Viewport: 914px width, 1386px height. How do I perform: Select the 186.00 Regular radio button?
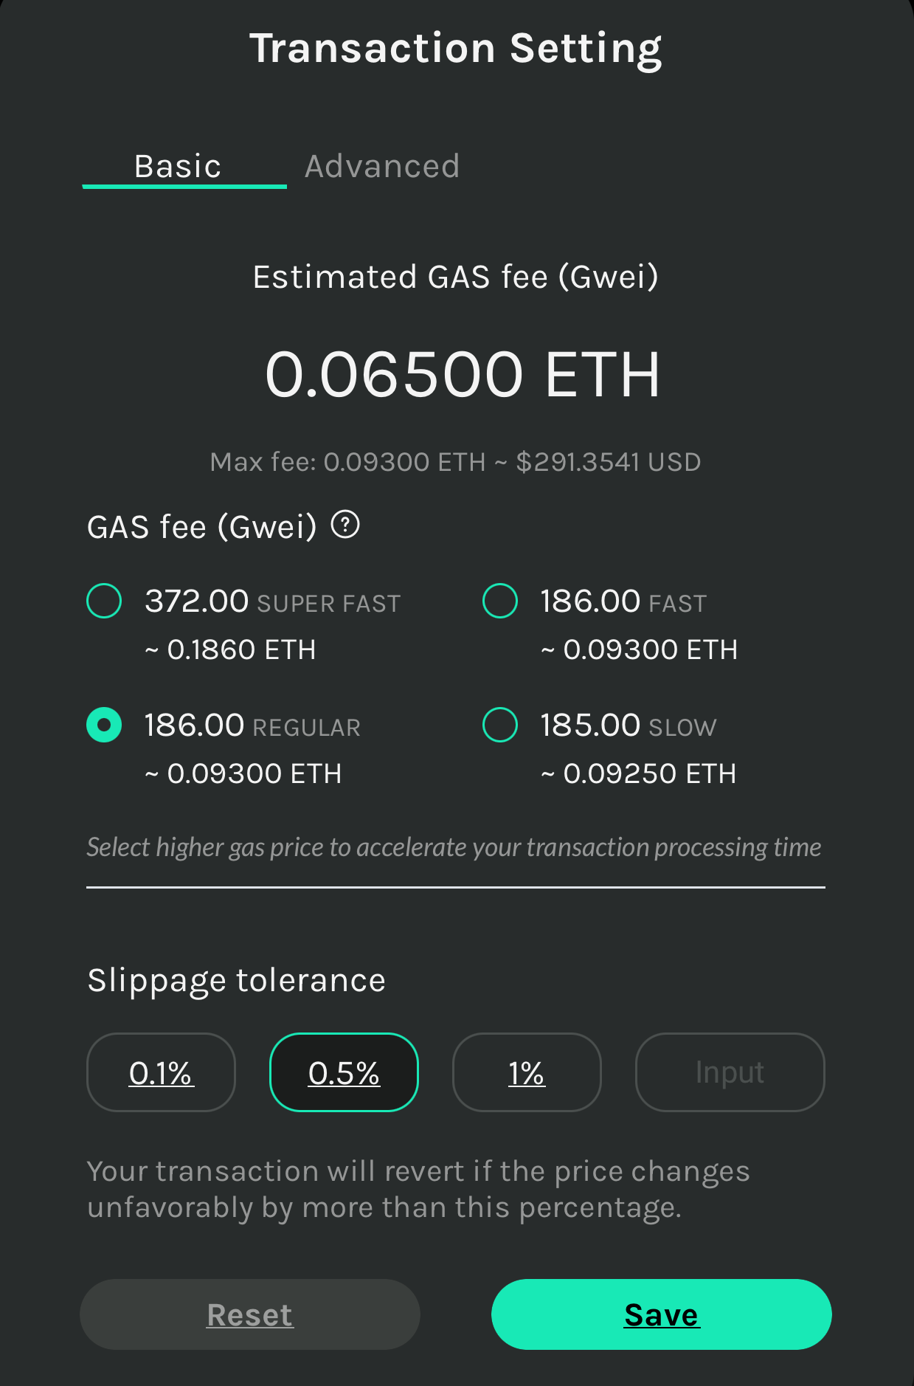[104, 725]
